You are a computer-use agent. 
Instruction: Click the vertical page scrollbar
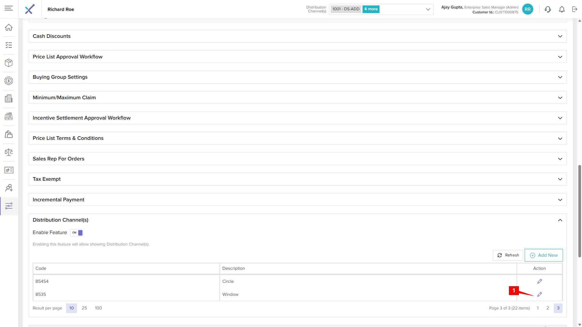pyautogui.click(x=580, y=211)
